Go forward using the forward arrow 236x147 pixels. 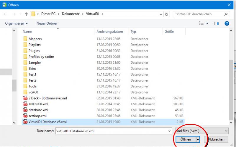(x=14, y=14)
